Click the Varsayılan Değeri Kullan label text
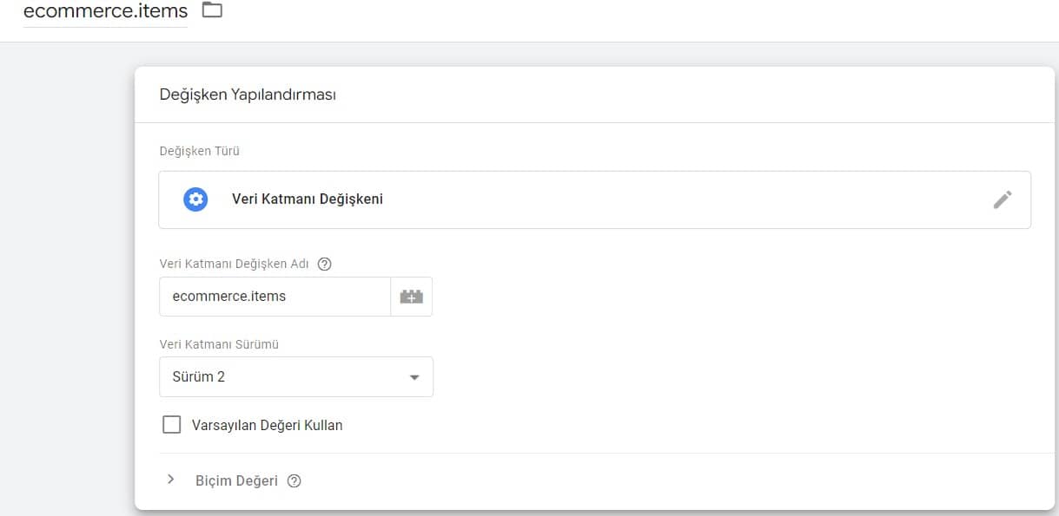The width and height of the screenshot is (1059, 516). (x=268, y=426)
